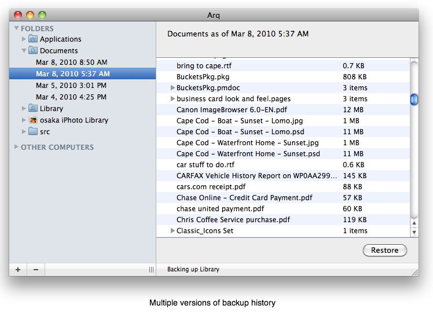Click the Applications folder icon
The width and height of the screenshot is (433, 320).
coord(33,39)
